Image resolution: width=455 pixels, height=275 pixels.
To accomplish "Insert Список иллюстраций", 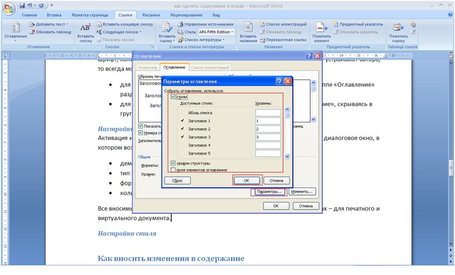I will coord(283,24).
